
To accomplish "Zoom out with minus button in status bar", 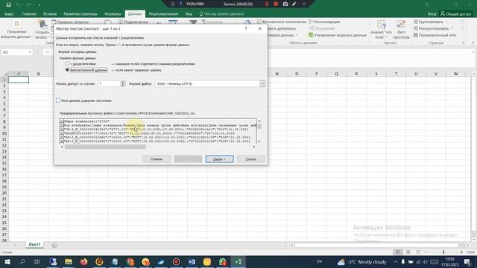I will 426,252.
